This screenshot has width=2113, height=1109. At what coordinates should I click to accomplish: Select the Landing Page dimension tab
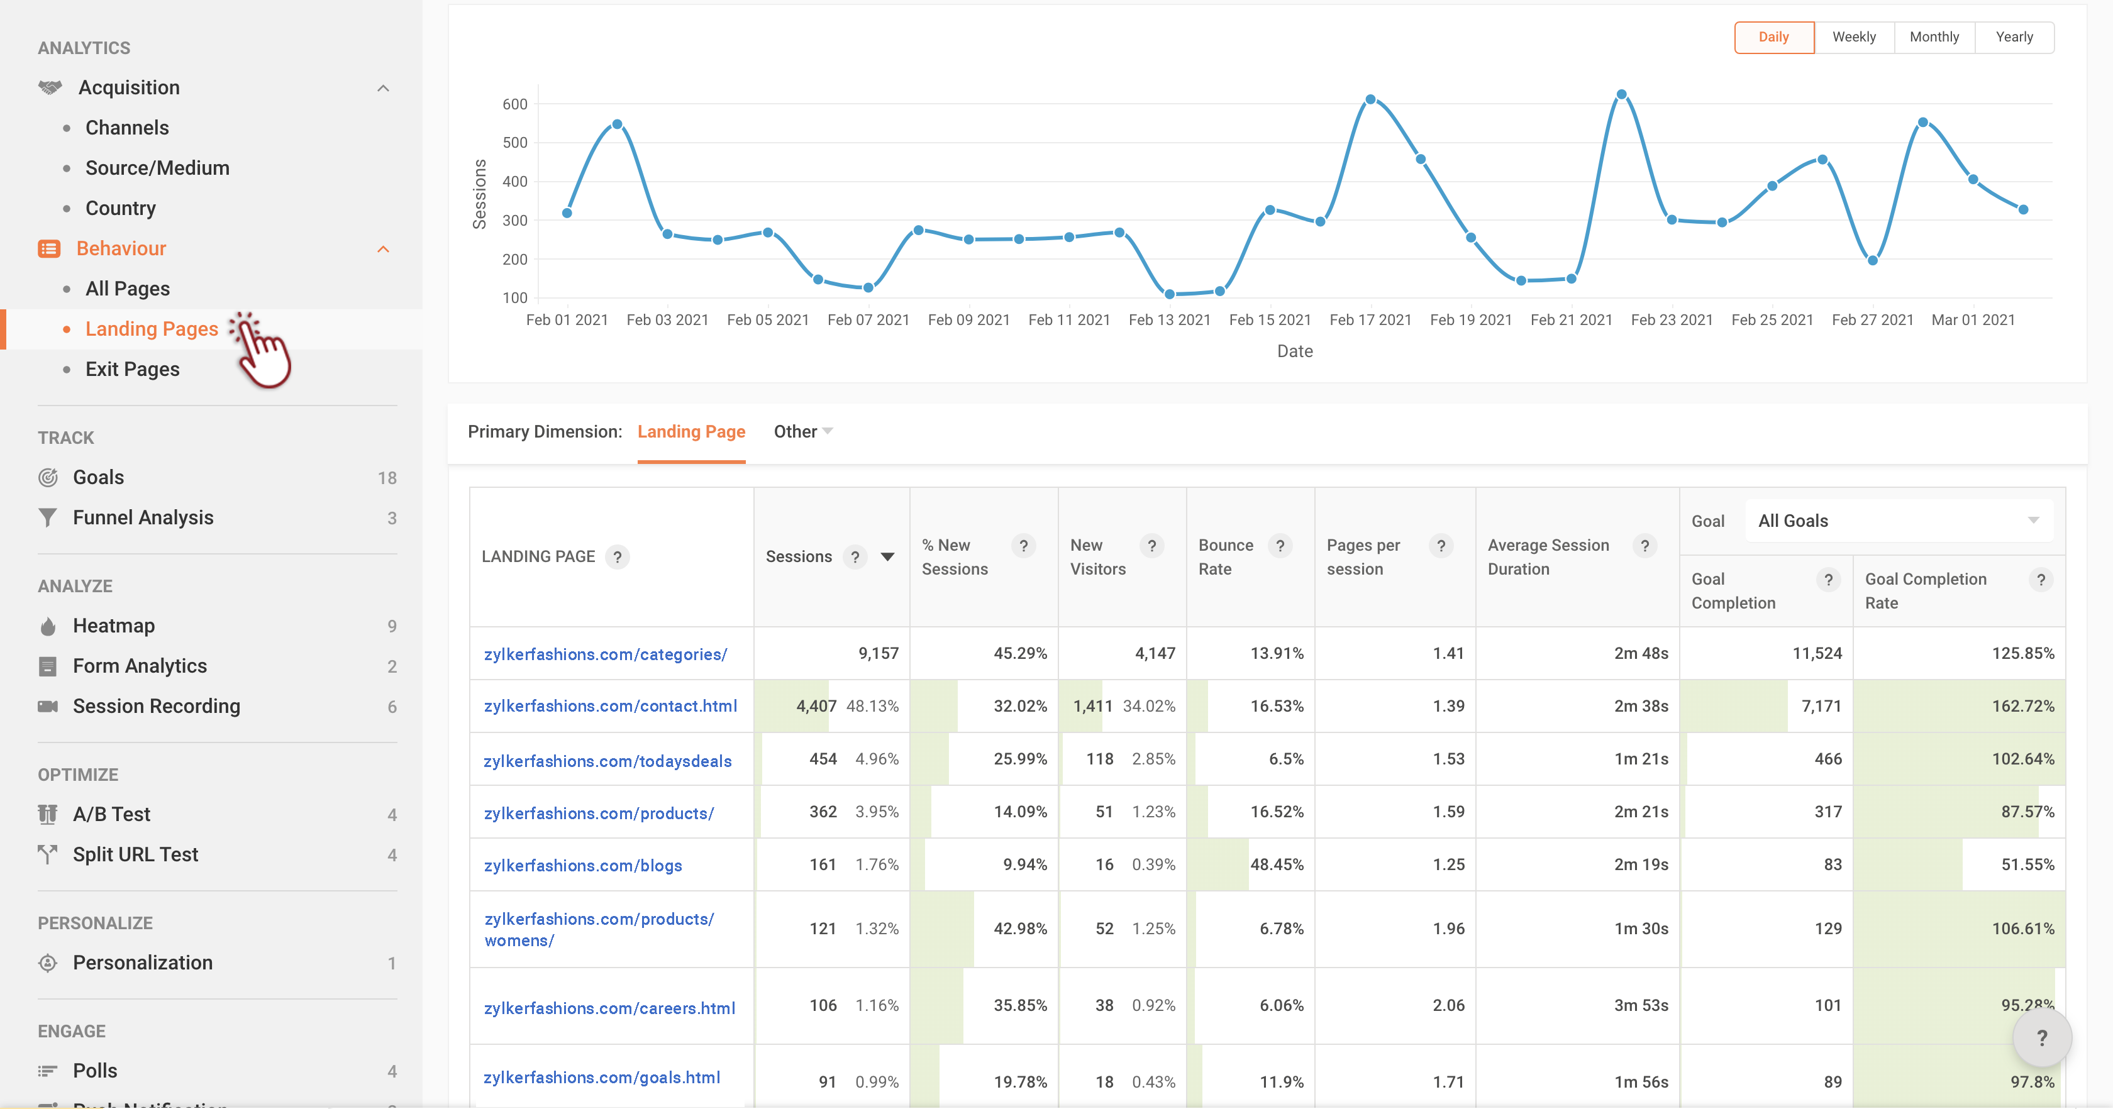pyautogui.click(x=690, y=431)
